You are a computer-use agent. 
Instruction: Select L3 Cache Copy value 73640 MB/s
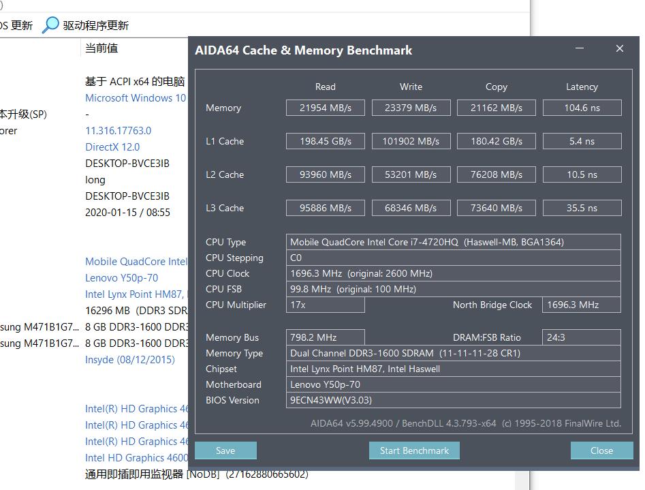497,208
